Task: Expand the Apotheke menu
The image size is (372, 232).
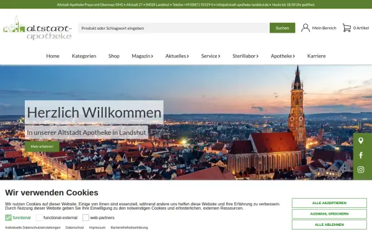Action: (x=283, y=56)
